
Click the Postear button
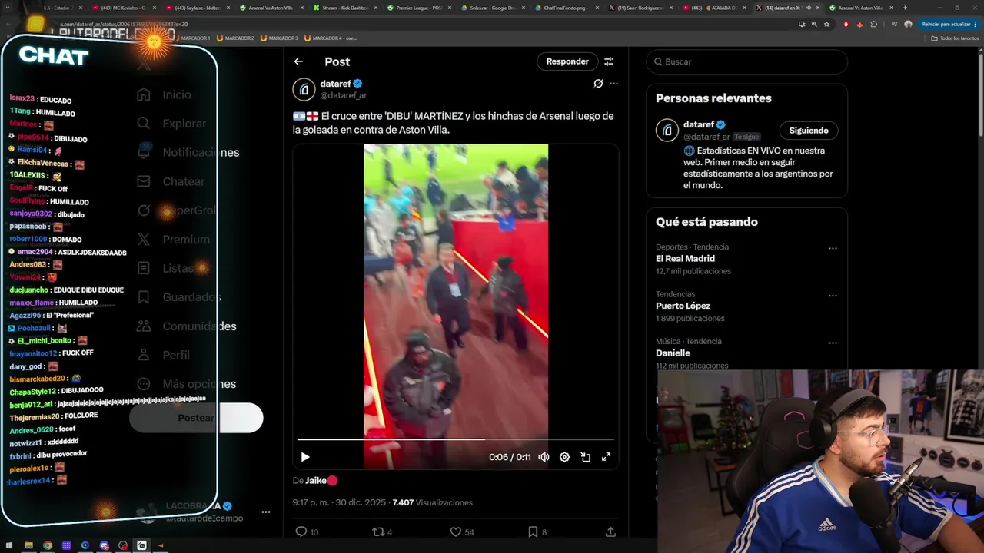[x=196, y=418]
